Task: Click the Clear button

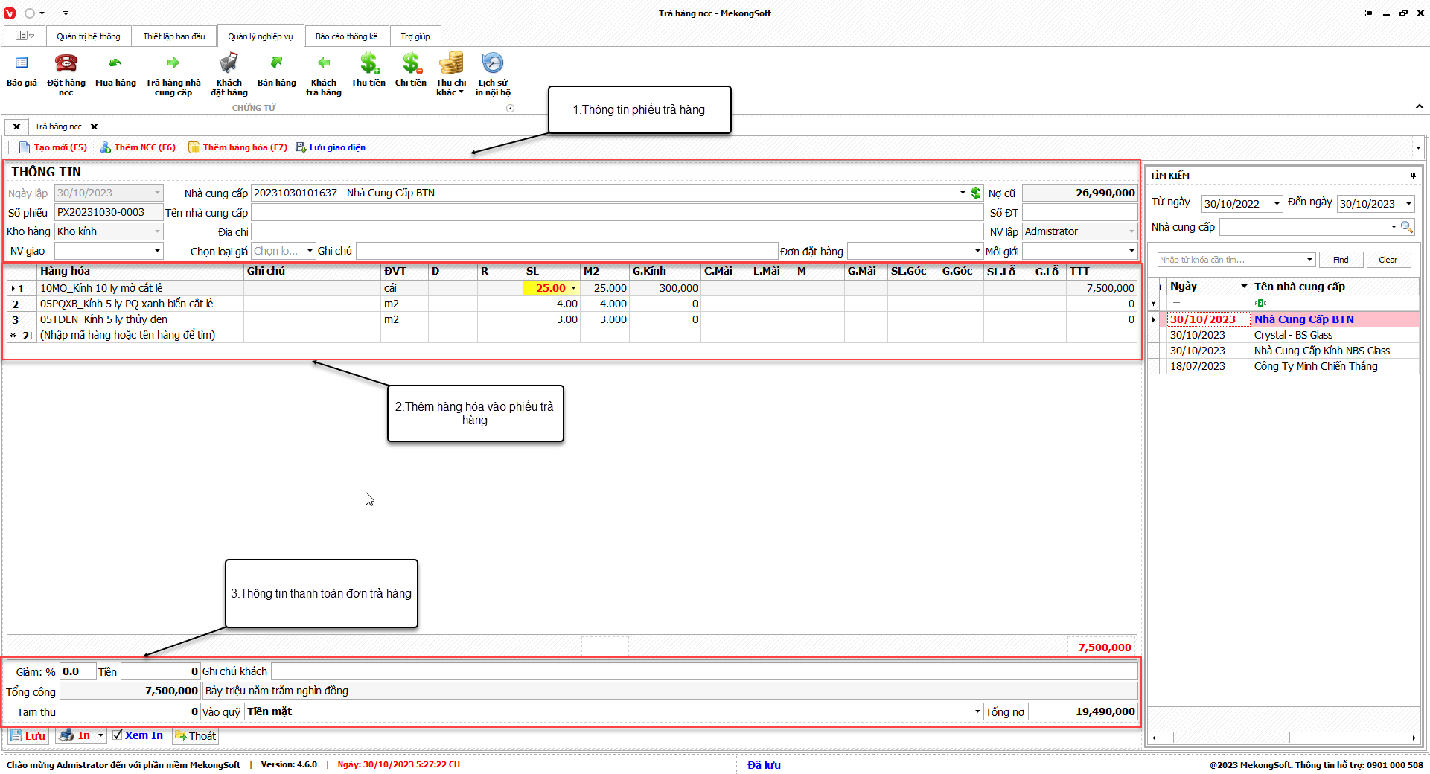Action: tap(1388, 260)
